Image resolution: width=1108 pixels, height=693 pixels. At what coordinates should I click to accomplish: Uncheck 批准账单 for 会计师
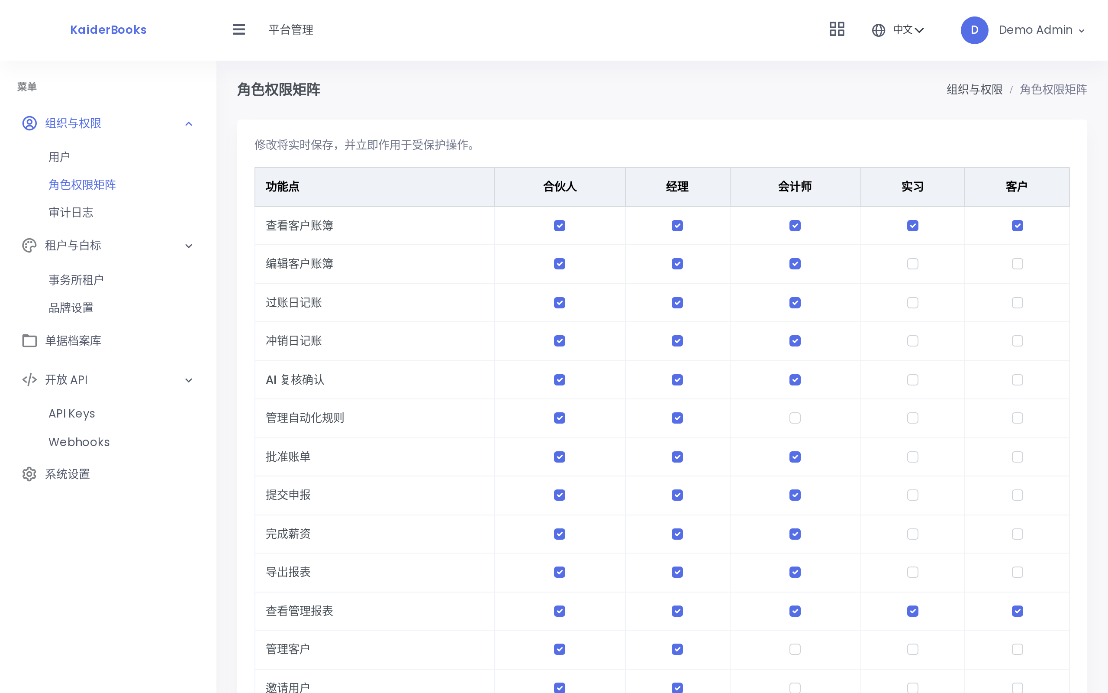click(x=795, y=457)
